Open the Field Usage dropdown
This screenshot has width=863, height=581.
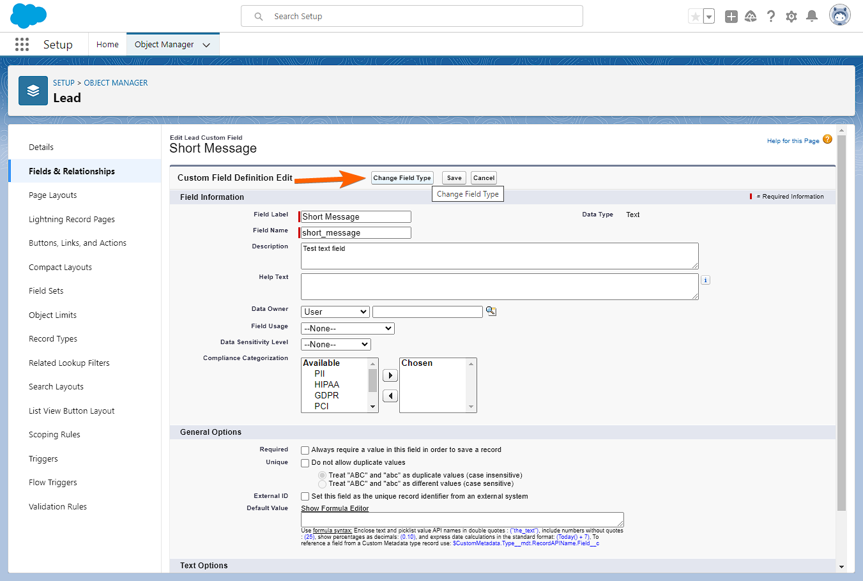pyautogui.click(x=347, y=328)
